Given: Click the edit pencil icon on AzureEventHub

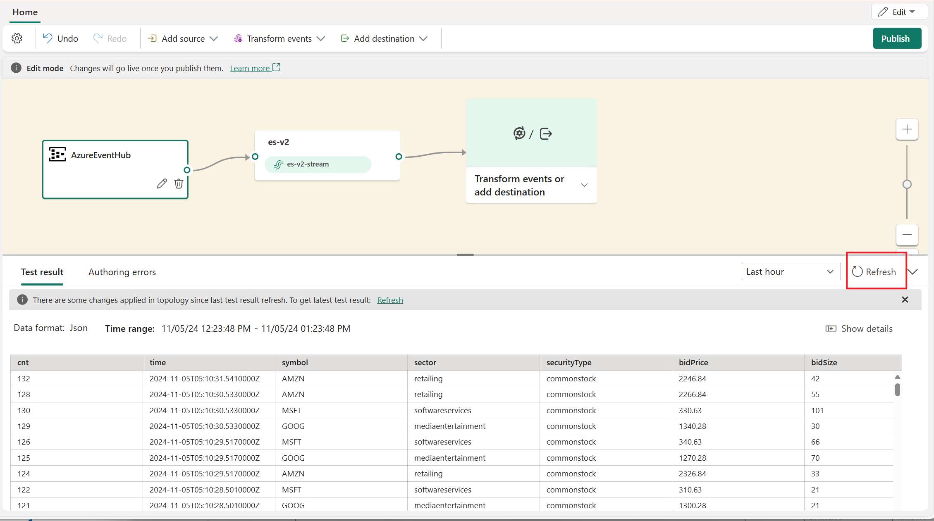Looking at the screenshot, I should 161,185.
